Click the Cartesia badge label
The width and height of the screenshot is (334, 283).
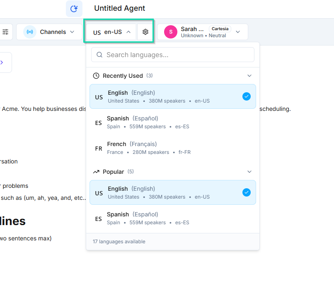pyautogui.click(x=220, y=29)
